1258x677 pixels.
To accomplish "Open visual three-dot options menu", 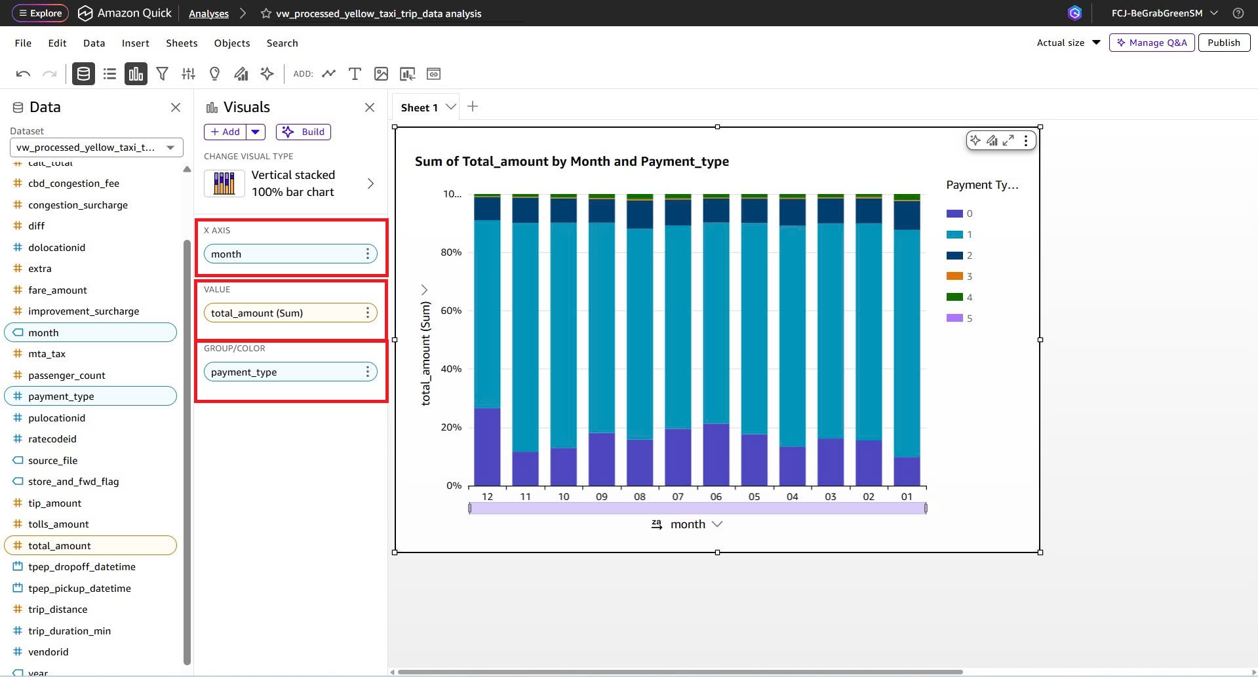I will coord(1026,140).
